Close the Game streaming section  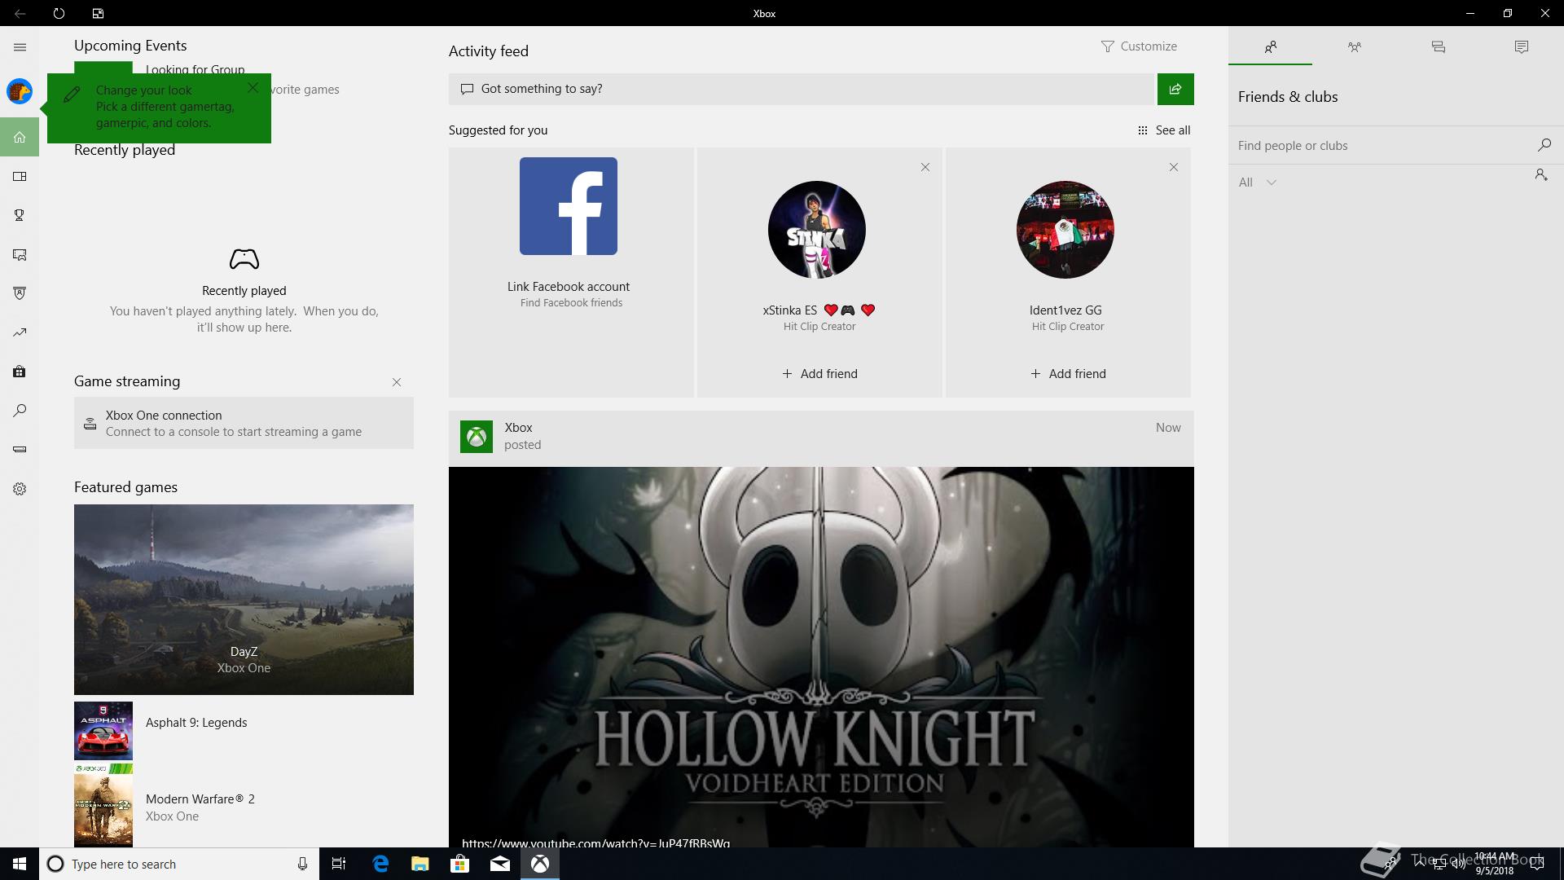point(397,382)
